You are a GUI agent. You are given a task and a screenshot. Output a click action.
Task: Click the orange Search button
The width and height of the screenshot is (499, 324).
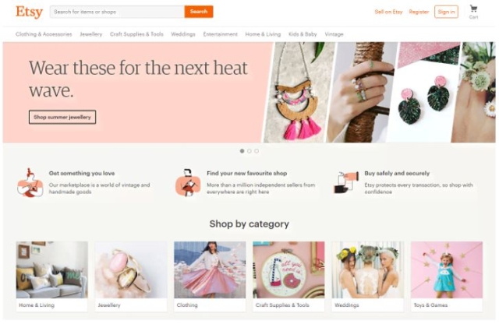[x=199, y=12]
